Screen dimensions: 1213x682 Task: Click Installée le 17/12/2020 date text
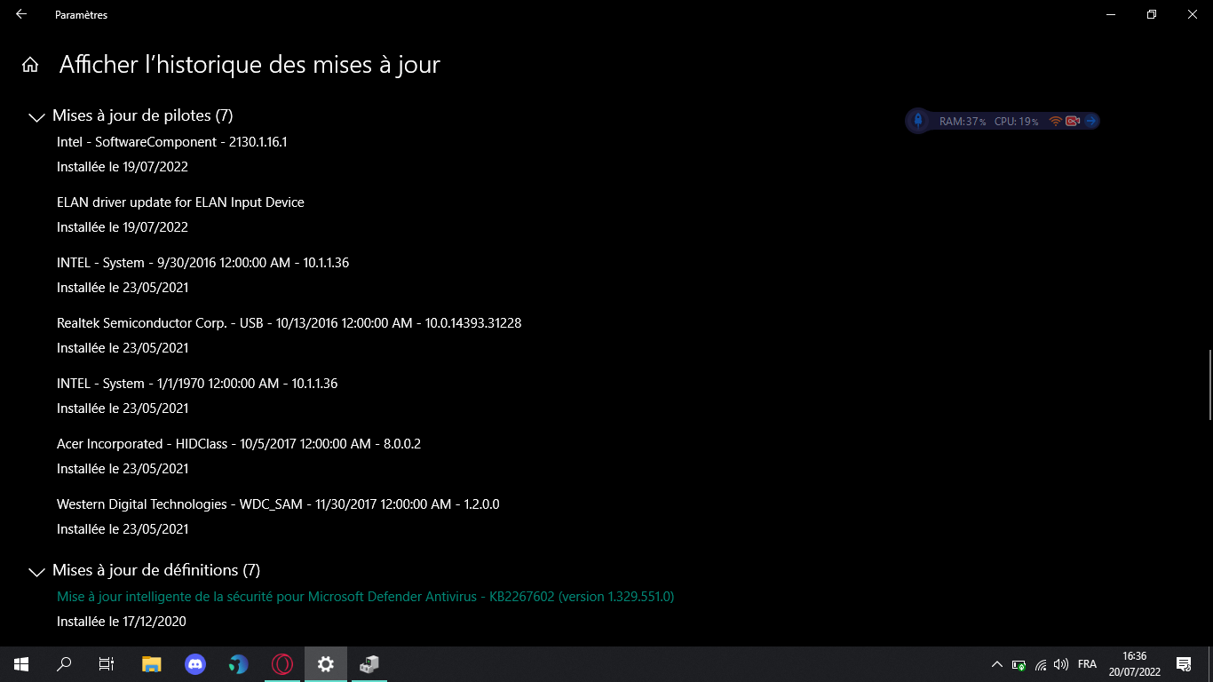click(x=122, y=622)
